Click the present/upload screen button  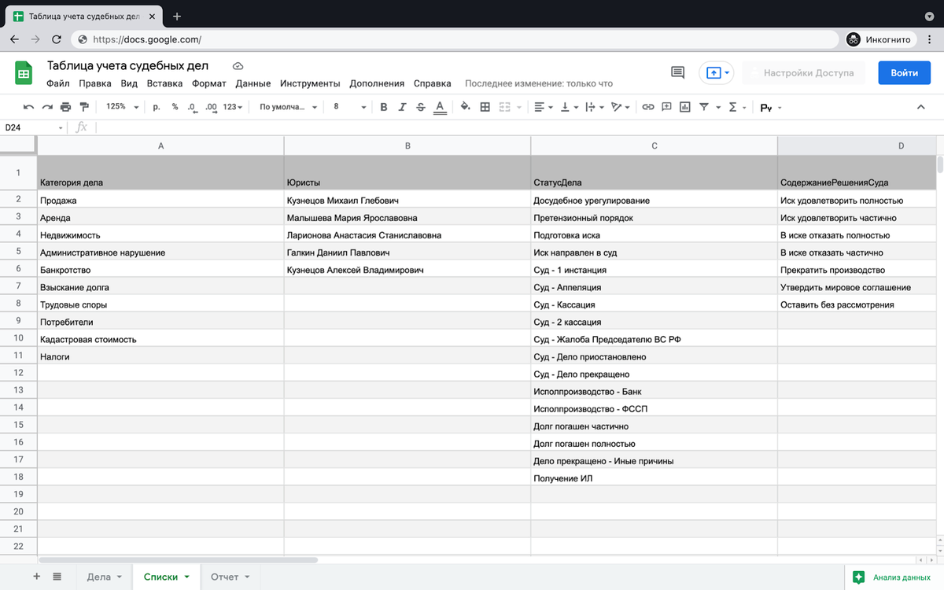(716, 73)
